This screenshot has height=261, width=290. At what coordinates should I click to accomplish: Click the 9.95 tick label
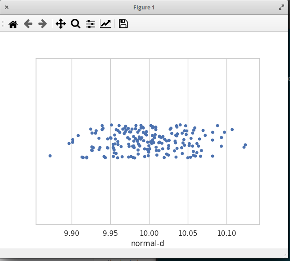[x=110, y=233]
